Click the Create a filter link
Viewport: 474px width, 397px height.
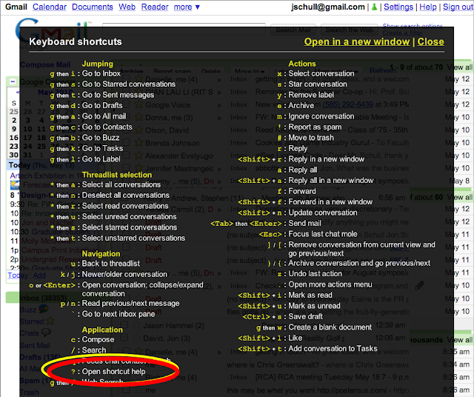[x=403, y=33]
